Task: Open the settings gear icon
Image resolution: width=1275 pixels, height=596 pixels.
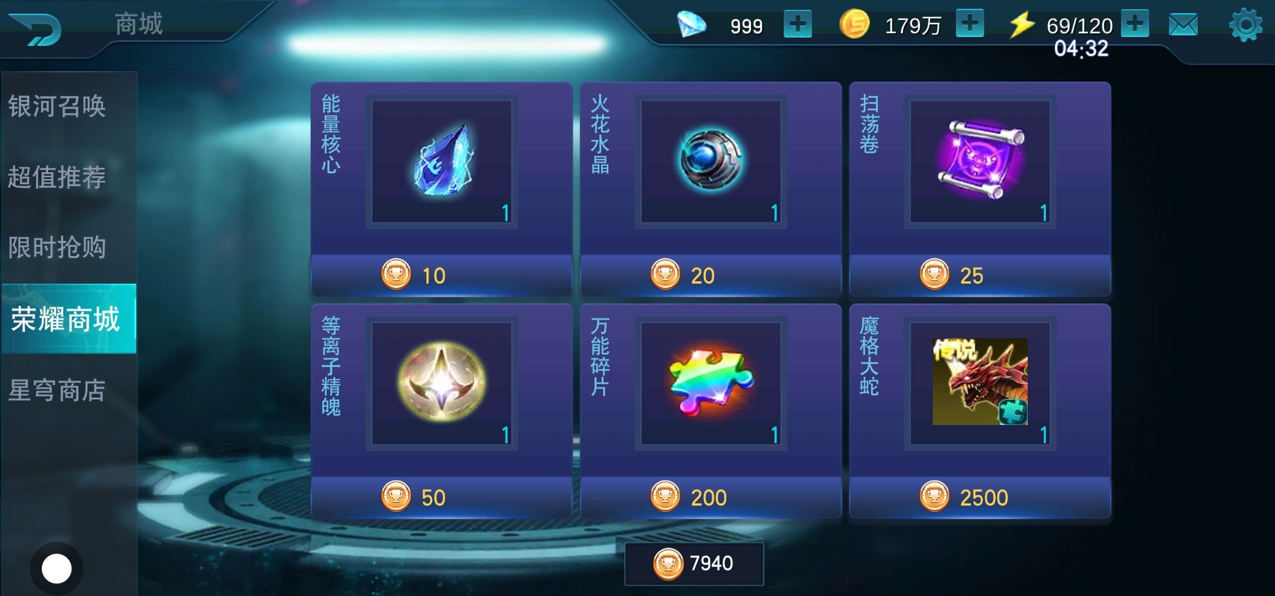Action: [x=1245, y=25]
